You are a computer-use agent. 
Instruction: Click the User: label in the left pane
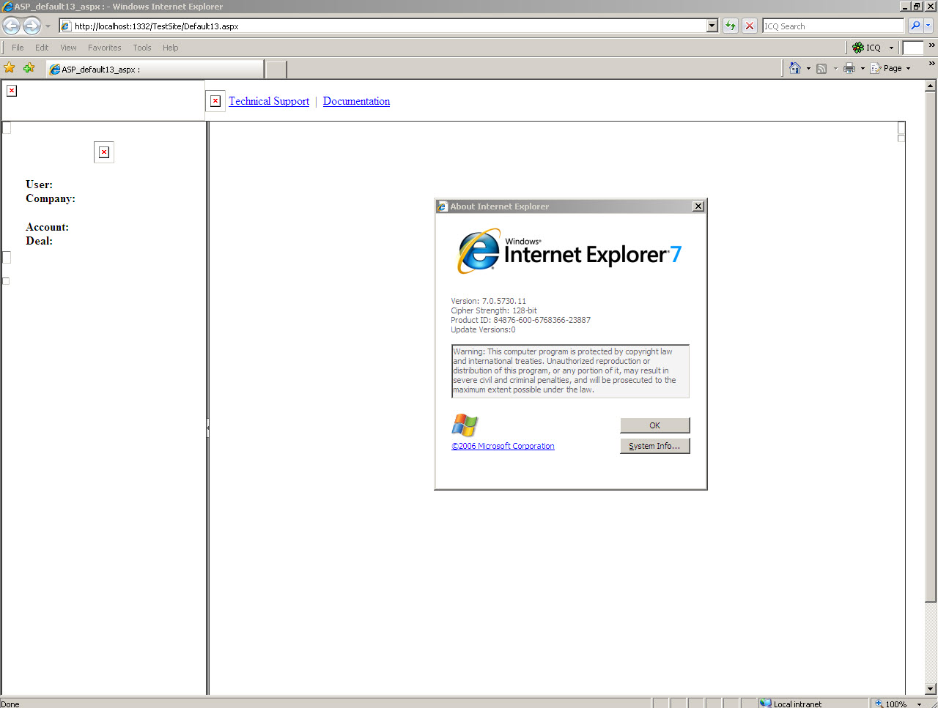39,185
